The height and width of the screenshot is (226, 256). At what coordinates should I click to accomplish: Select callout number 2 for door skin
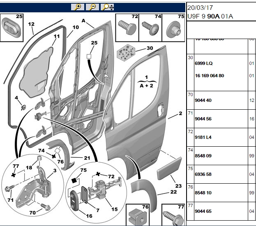180,113
